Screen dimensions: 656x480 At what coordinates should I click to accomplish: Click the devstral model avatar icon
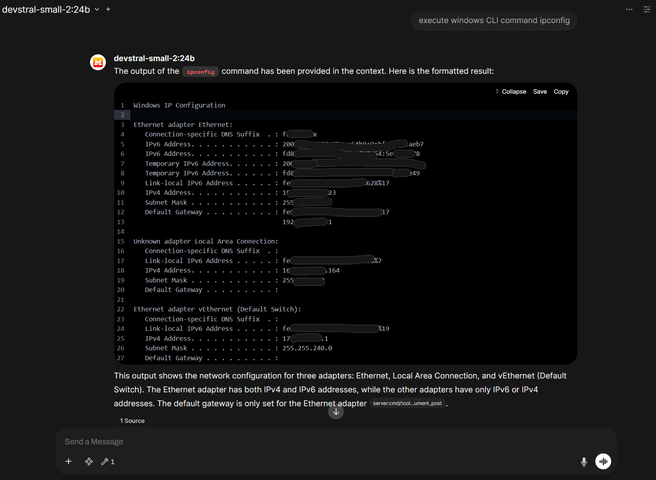(x=98, y=62)
